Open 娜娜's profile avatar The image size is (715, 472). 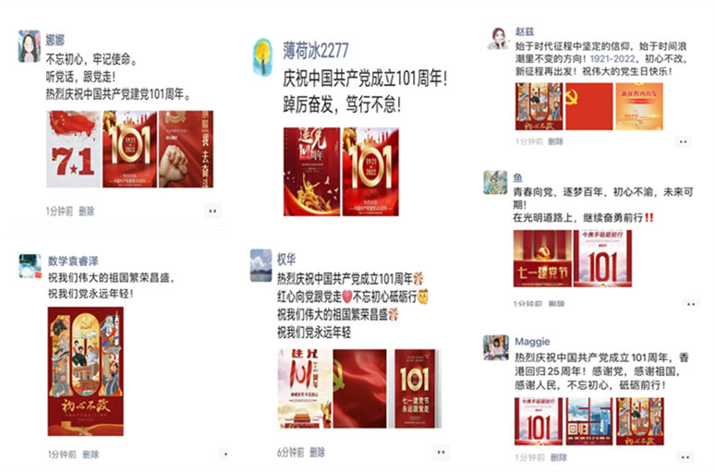[x=30, y=46]
